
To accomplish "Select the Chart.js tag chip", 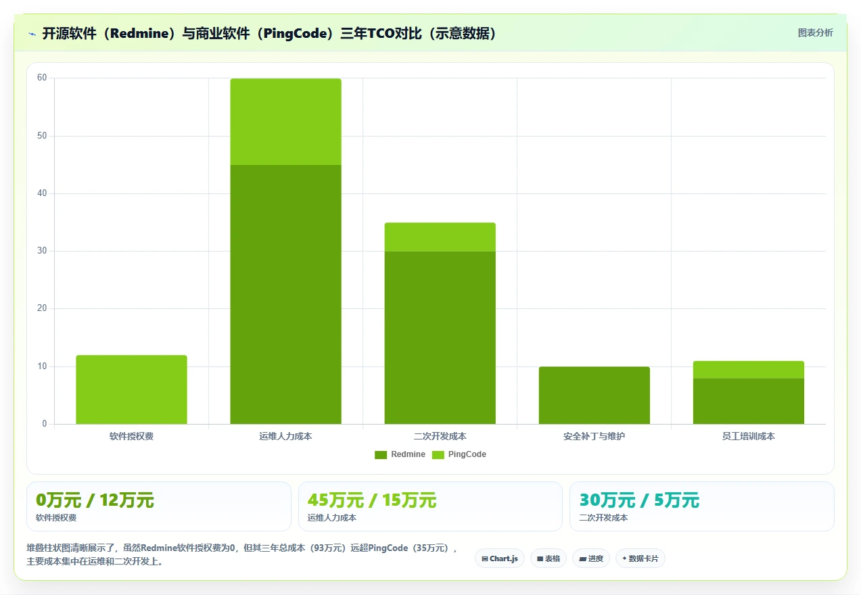I will click(x=499, y=558).
